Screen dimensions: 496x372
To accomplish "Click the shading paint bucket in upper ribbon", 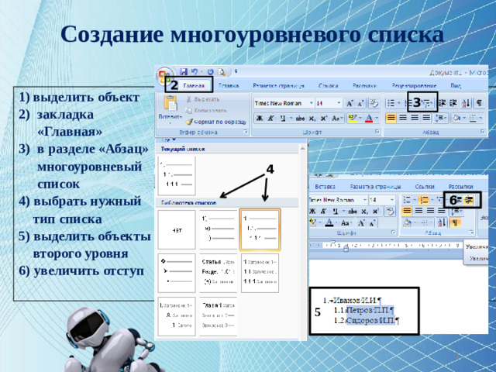I will coord(456,118).
